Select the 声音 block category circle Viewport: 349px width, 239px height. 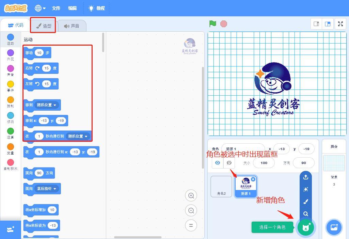point(11,68)
